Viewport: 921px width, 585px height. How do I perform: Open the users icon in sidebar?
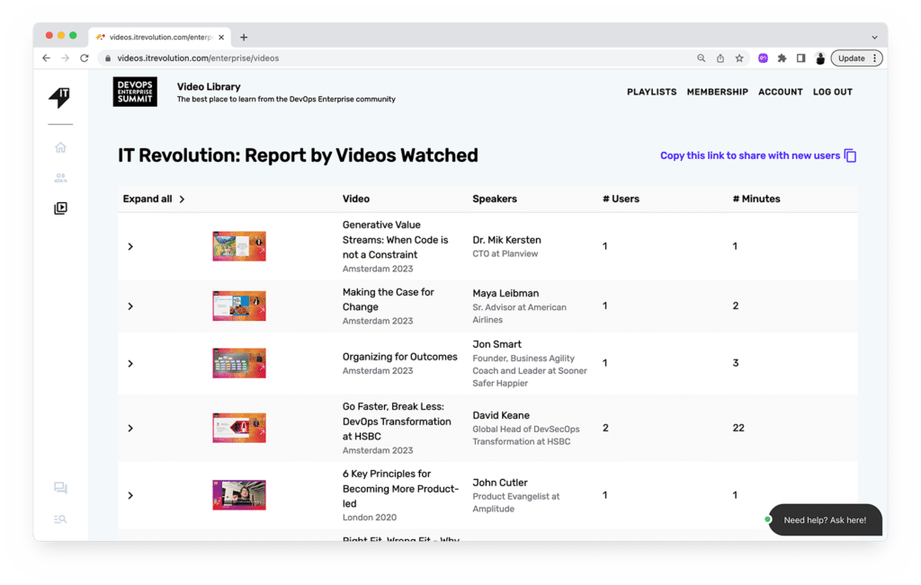pos(60,178)
